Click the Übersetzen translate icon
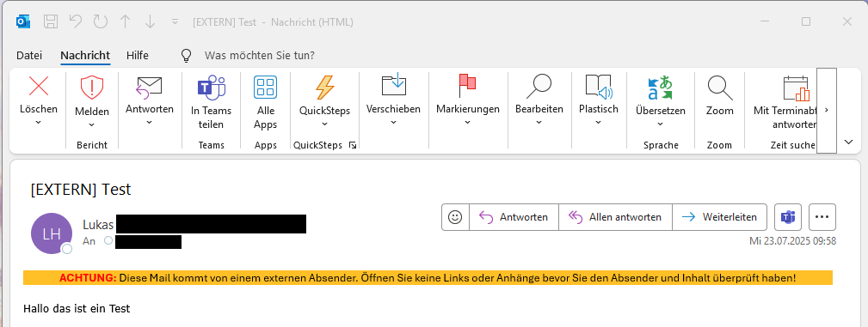Image resolution: width=868 pixels, height=327 pixels. tap(661, 88)
